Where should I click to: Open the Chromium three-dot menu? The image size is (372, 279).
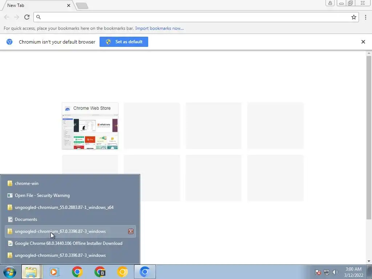pos(365,17)
